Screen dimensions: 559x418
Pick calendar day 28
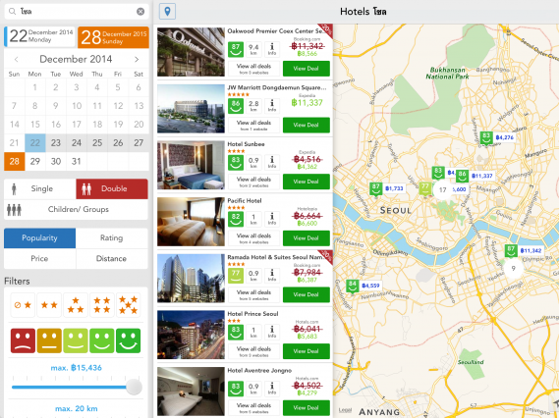[15, 161]
